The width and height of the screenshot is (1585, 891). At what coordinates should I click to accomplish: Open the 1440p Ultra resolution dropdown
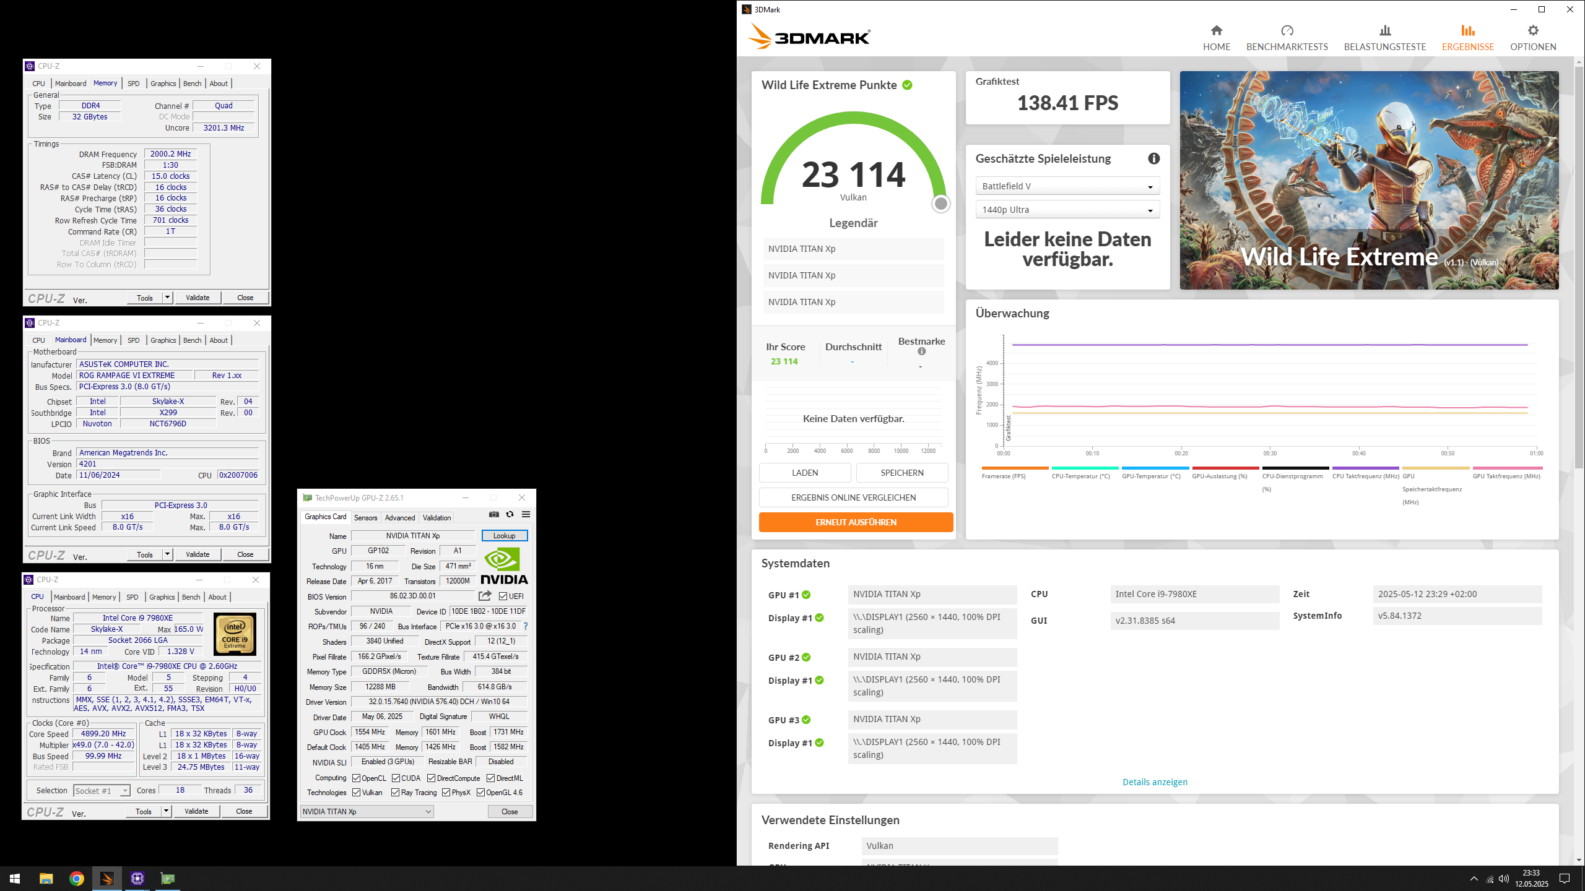(1067, 210)
